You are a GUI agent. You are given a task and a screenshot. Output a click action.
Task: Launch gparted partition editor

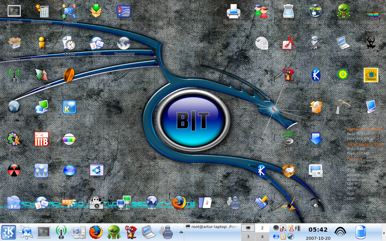(x=14, y=171)
